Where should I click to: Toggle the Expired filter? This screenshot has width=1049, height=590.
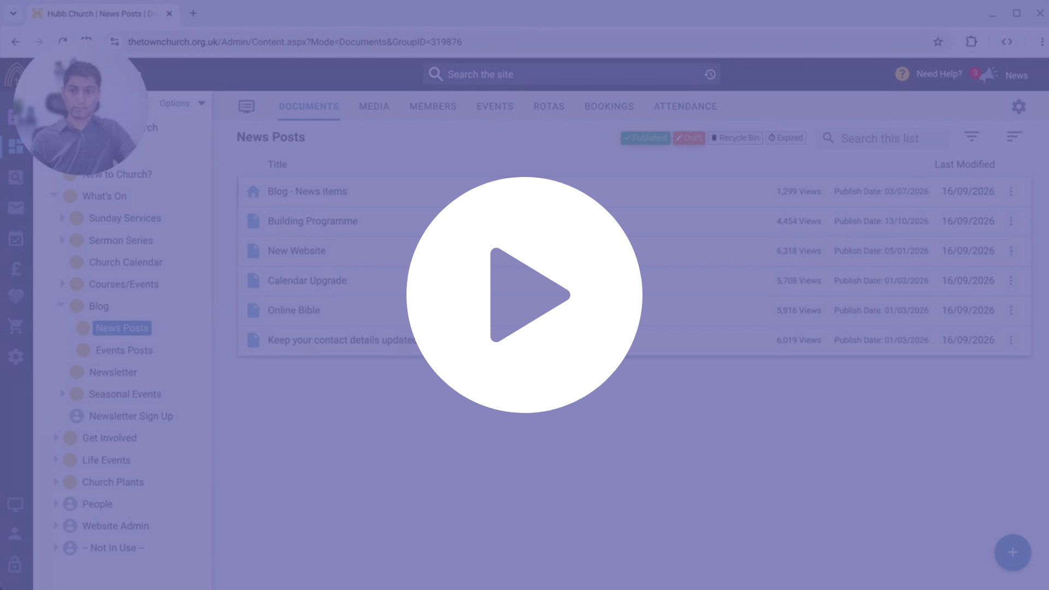coord(786,138)
